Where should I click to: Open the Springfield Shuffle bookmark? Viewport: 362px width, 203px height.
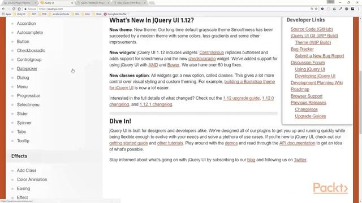pyautogui.click(x=115, y=14)
